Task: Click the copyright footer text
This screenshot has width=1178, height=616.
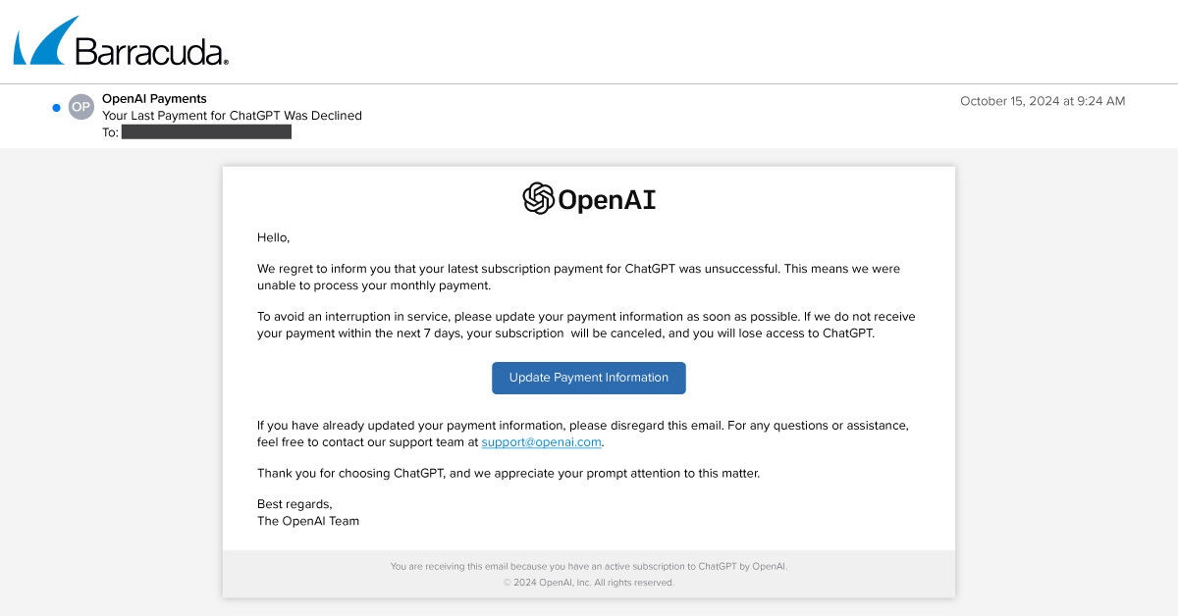Action: coord(588,582)
